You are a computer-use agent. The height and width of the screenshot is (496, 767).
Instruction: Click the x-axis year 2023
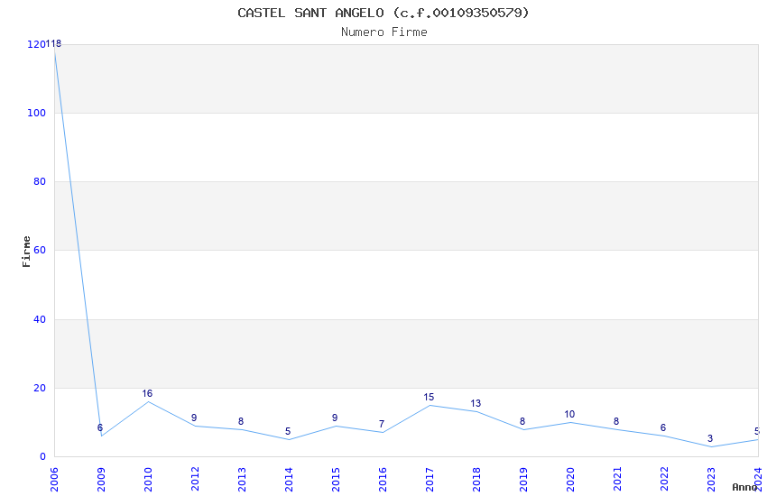pyautogui.click(x=712, y=479)
